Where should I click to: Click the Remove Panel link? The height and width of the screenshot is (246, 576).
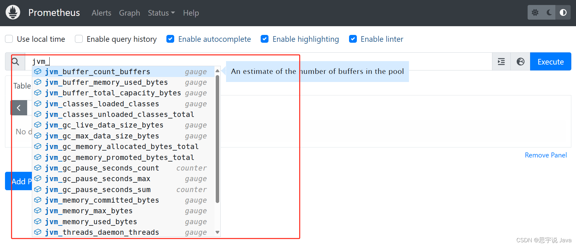[x=546, y=155]
